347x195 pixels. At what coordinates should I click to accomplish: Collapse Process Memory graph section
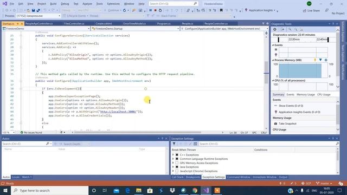pyautogui.click(x=273, y=60)
